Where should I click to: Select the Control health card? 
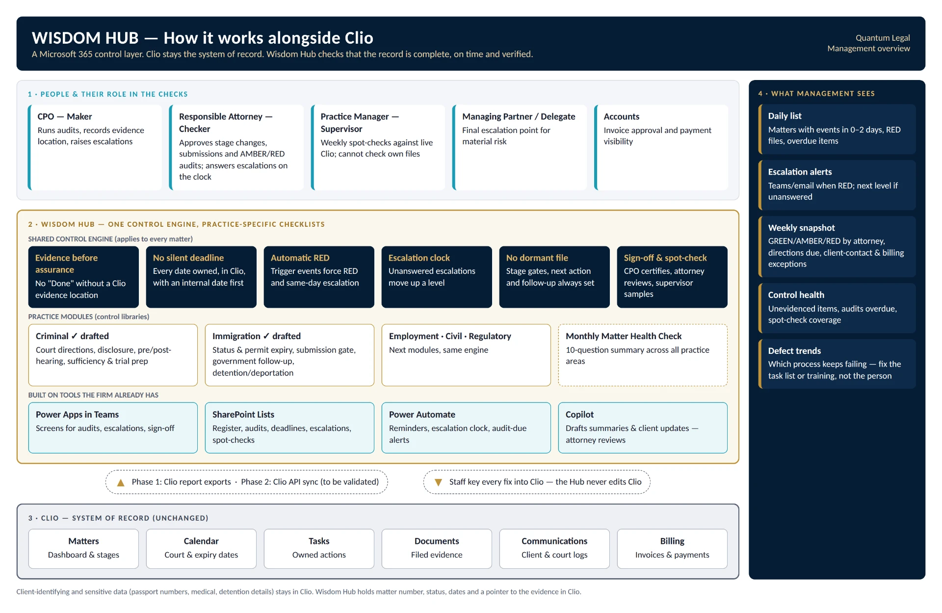pyautogui.click(x=837, y=308)
